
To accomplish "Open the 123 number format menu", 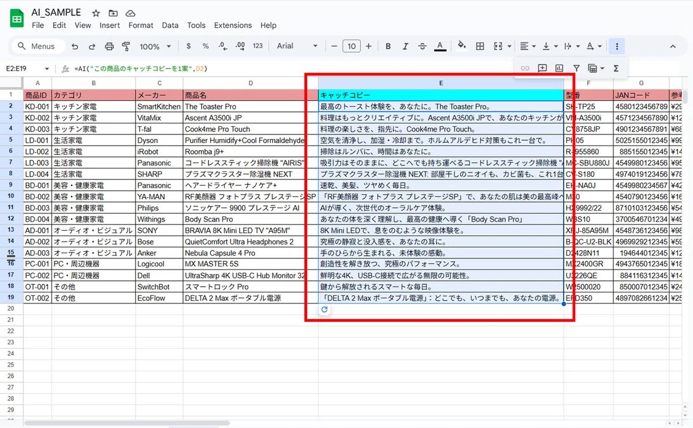I will click(x=258, y=46).
